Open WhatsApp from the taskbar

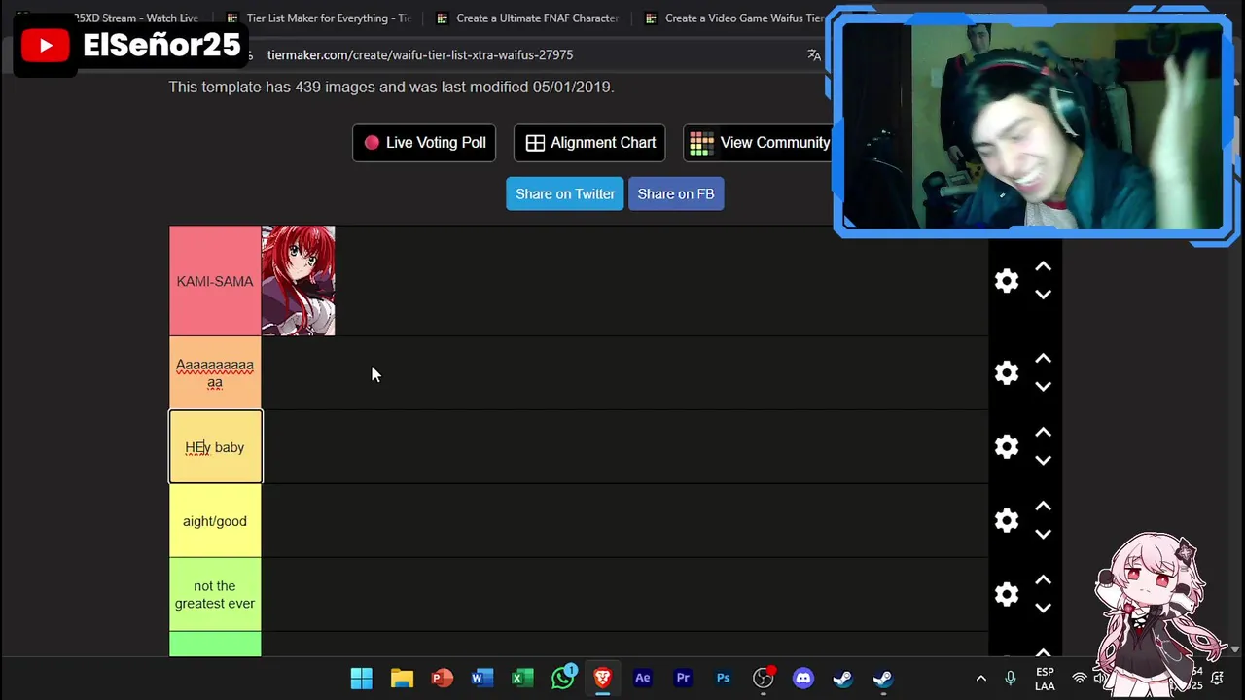[562, 678]
